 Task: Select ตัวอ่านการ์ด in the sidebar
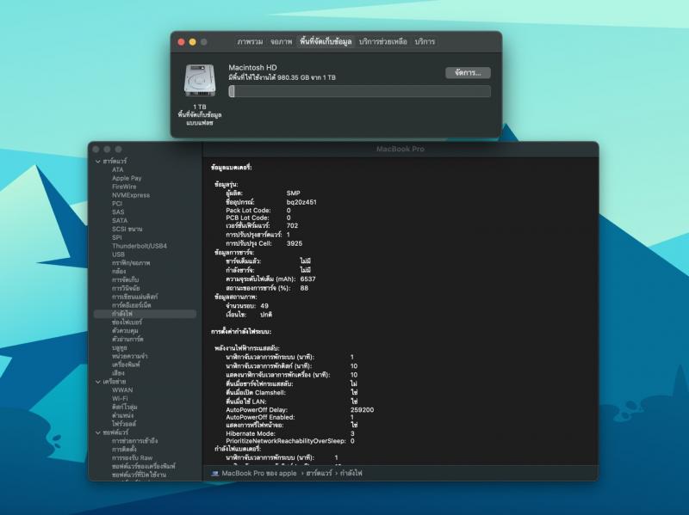(127, 339)
